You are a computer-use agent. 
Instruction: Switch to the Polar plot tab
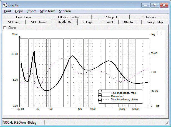pos(111,17)
